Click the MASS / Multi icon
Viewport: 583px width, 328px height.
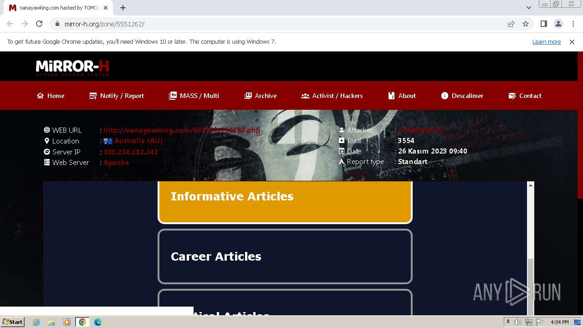[x=173, y=96]
